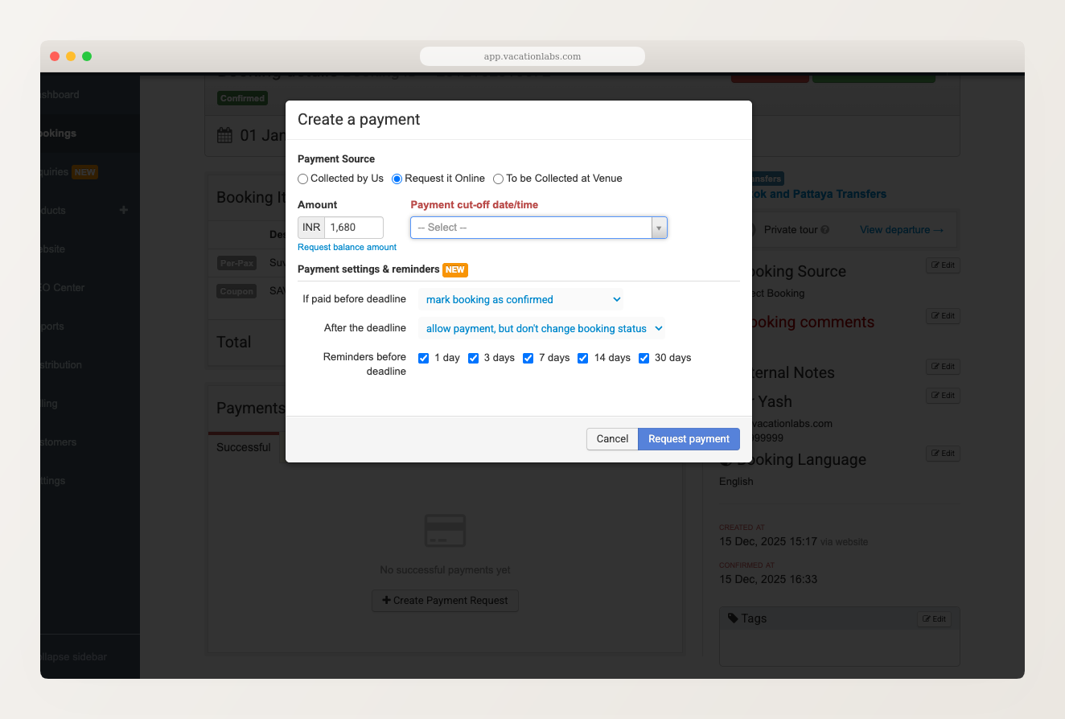1065x719 pixels.
Task: Click the Edit icon beside customer Yash
Action: 942,395
